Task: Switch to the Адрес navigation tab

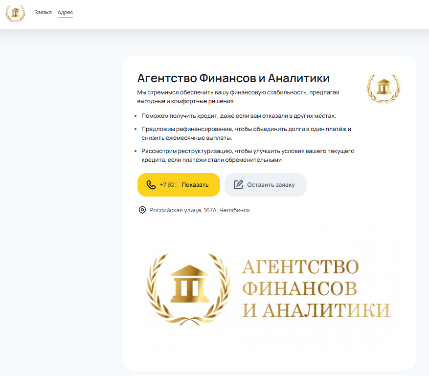Action: coord(65,12)
